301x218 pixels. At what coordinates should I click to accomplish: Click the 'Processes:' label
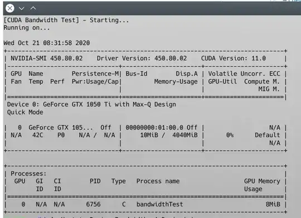coord(28,174)
